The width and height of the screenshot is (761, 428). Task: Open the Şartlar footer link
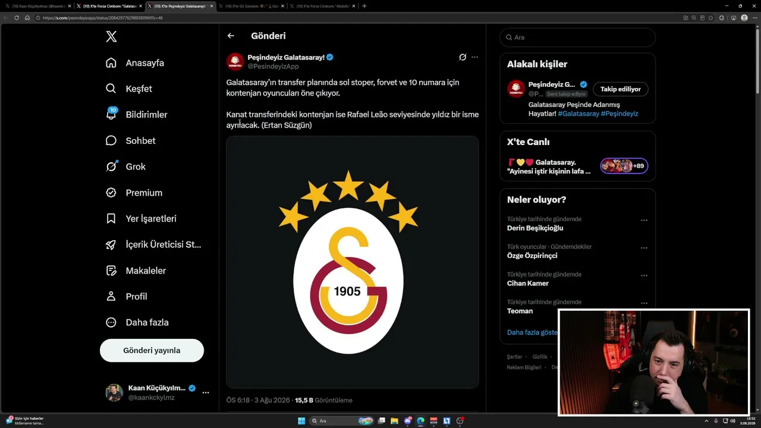click(x=514, y=357)
